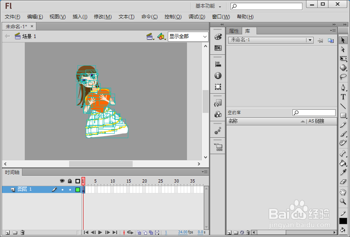Image resolution: width=350 pixels, height=237 pixels.
Task: Open the Align panel
Action: point(218,64)
